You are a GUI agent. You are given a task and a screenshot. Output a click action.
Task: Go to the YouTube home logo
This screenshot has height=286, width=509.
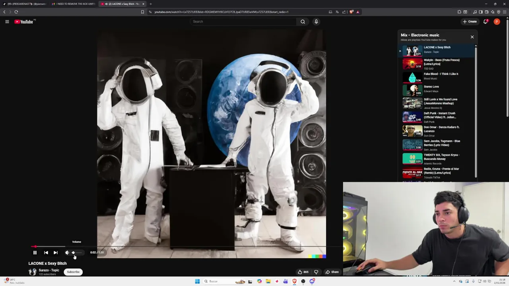point(24,21)
